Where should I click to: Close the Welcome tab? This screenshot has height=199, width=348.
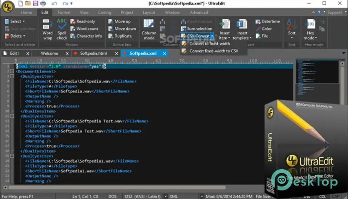(67, 54)
